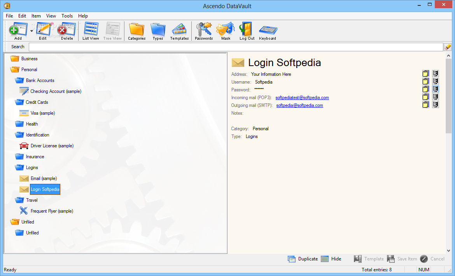Click into the Search field
The width and height of the screenshot is (455, 276).
click(x=236, y=47)
